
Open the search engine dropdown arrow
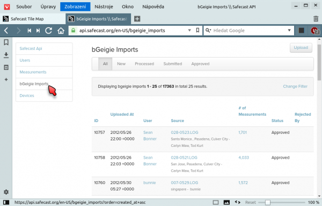click(289, 31)
